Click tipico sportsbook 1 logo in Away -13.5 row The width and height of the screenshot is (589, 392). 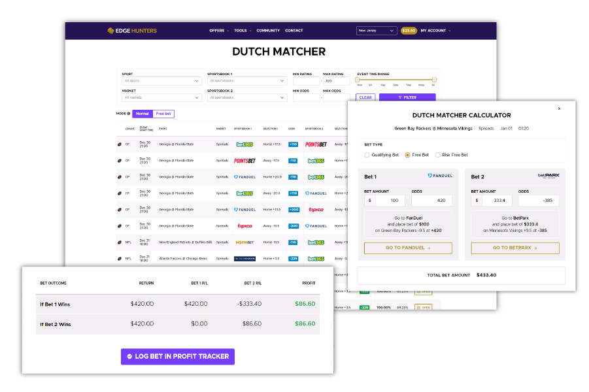244,226
